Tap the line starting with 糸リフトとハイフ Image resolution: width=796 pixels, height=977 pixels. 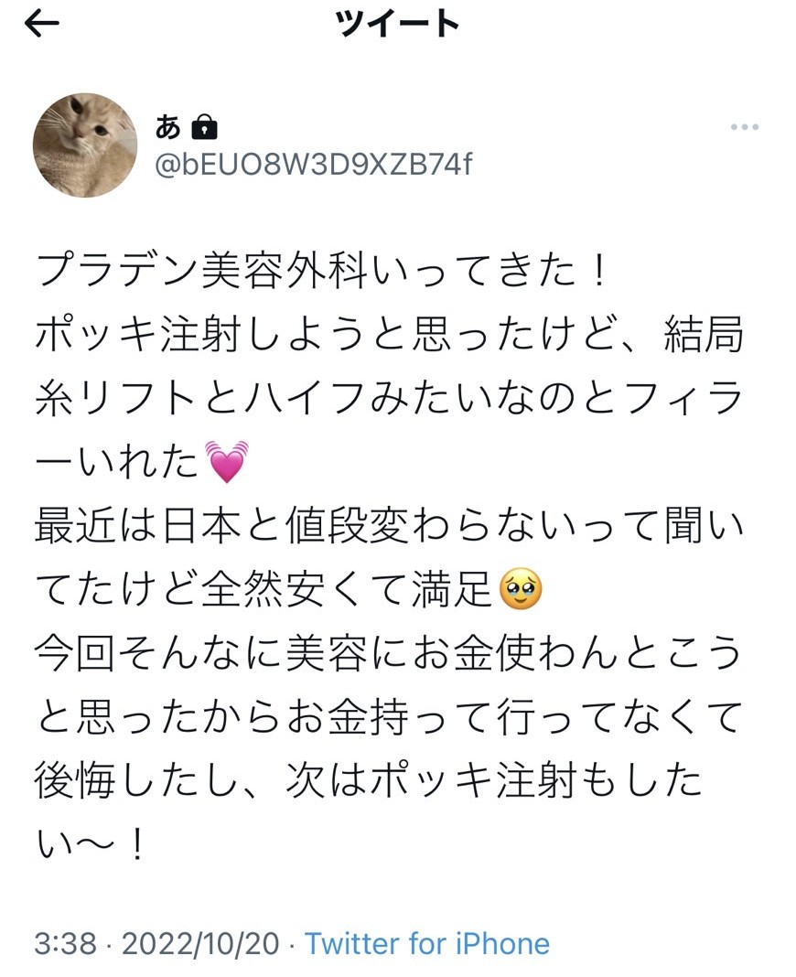389,398
